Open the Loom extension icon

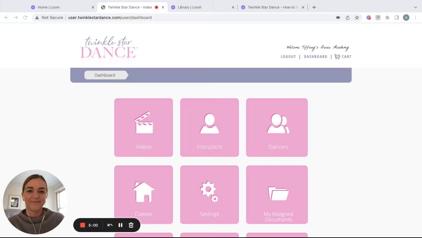(369, 18)
